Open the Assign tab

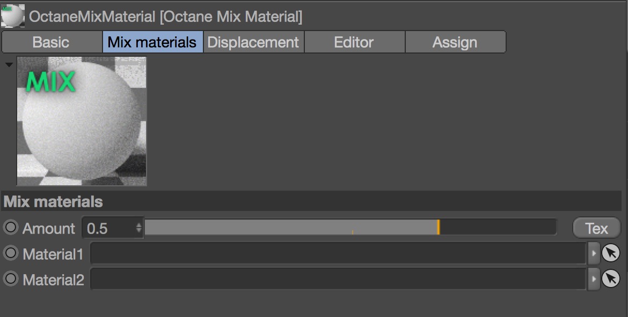click(x=455, y=42)
